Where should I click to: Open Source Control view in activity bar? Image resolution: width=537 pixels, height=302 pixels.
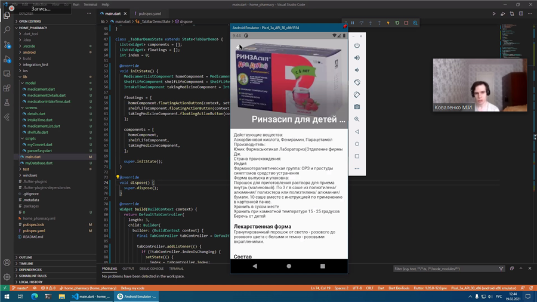pyautogui.click(x=7, y=45)
